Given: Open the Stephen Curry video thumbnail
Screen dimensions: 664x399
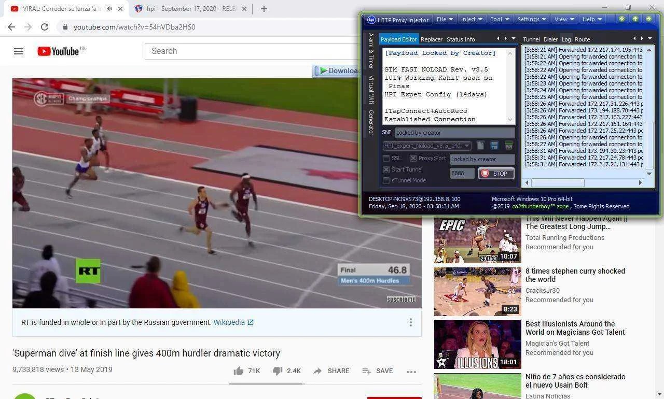Looking at the screenshot, I should (x=477, y=292).
